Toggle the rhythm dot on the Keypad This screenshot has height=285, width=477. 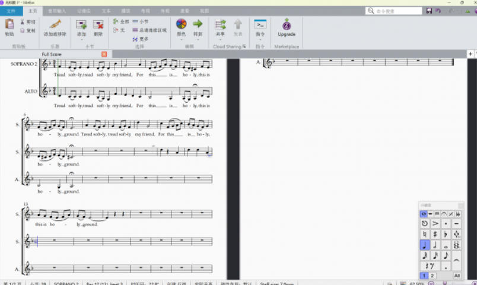pyautogui.click(x=446, y=266)
